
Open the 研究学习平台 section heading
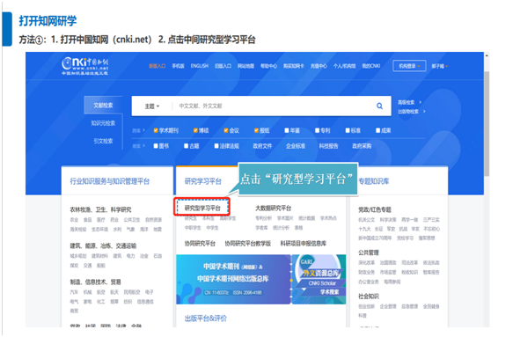point(203,181)
